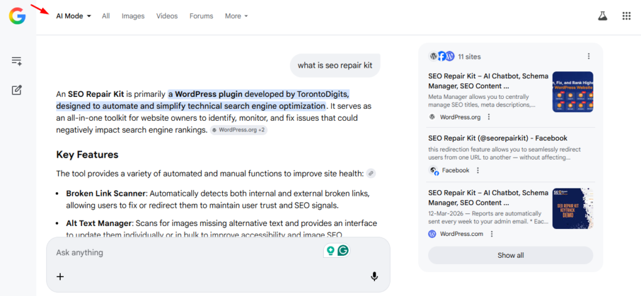Start a new search with pencil icon
Screen dimensions: 641x296
(17, 90)
